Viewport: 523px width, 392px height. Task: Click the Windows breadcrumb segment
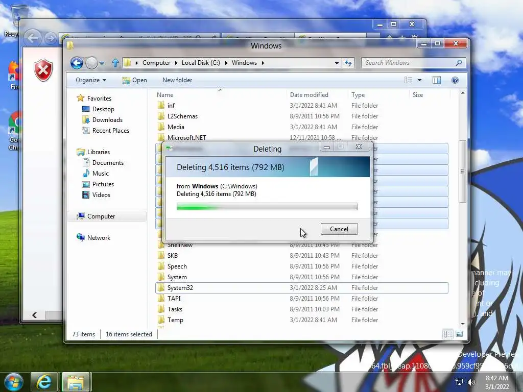point(244,63)
